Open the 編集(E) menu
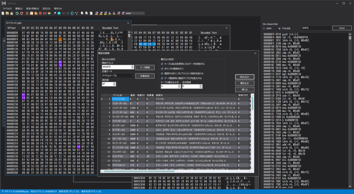Viewport: 354px width, 194px height. point(19,8)
